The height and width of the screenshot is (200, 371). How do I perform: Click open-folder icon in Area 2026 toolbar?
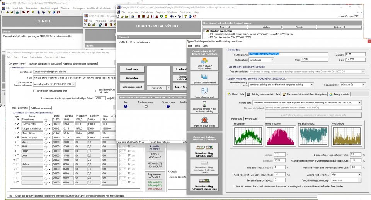11,12
